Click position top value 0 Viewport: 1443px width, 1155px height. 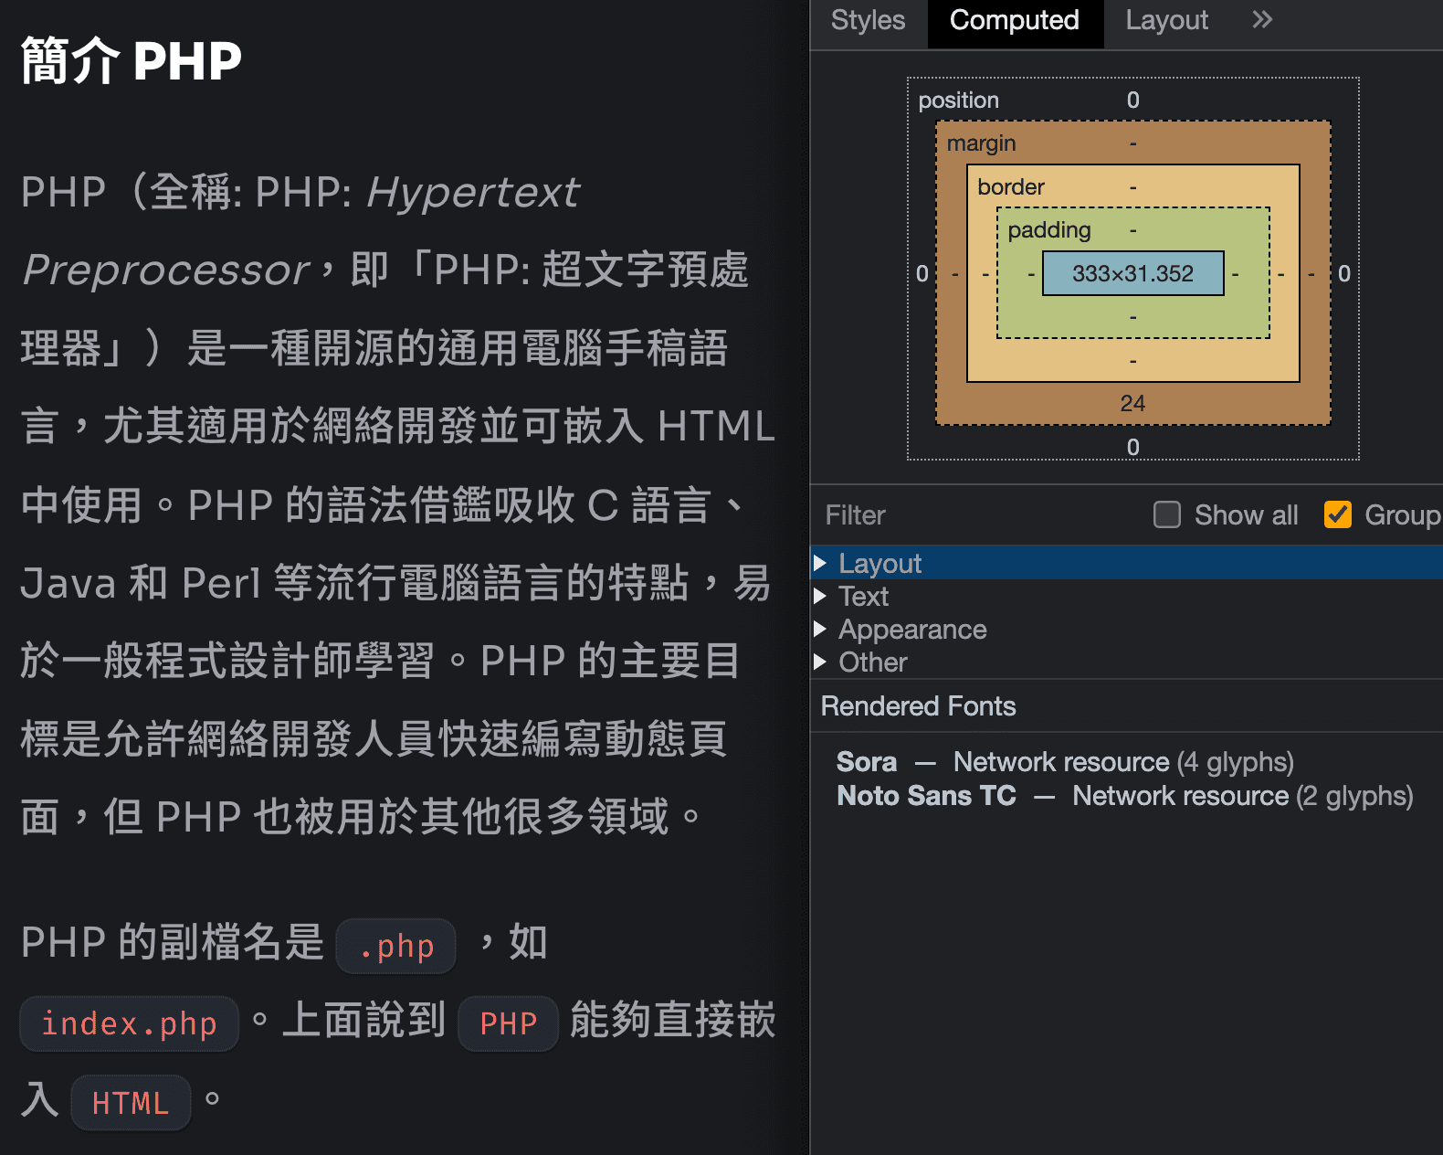click(1132, 101)
